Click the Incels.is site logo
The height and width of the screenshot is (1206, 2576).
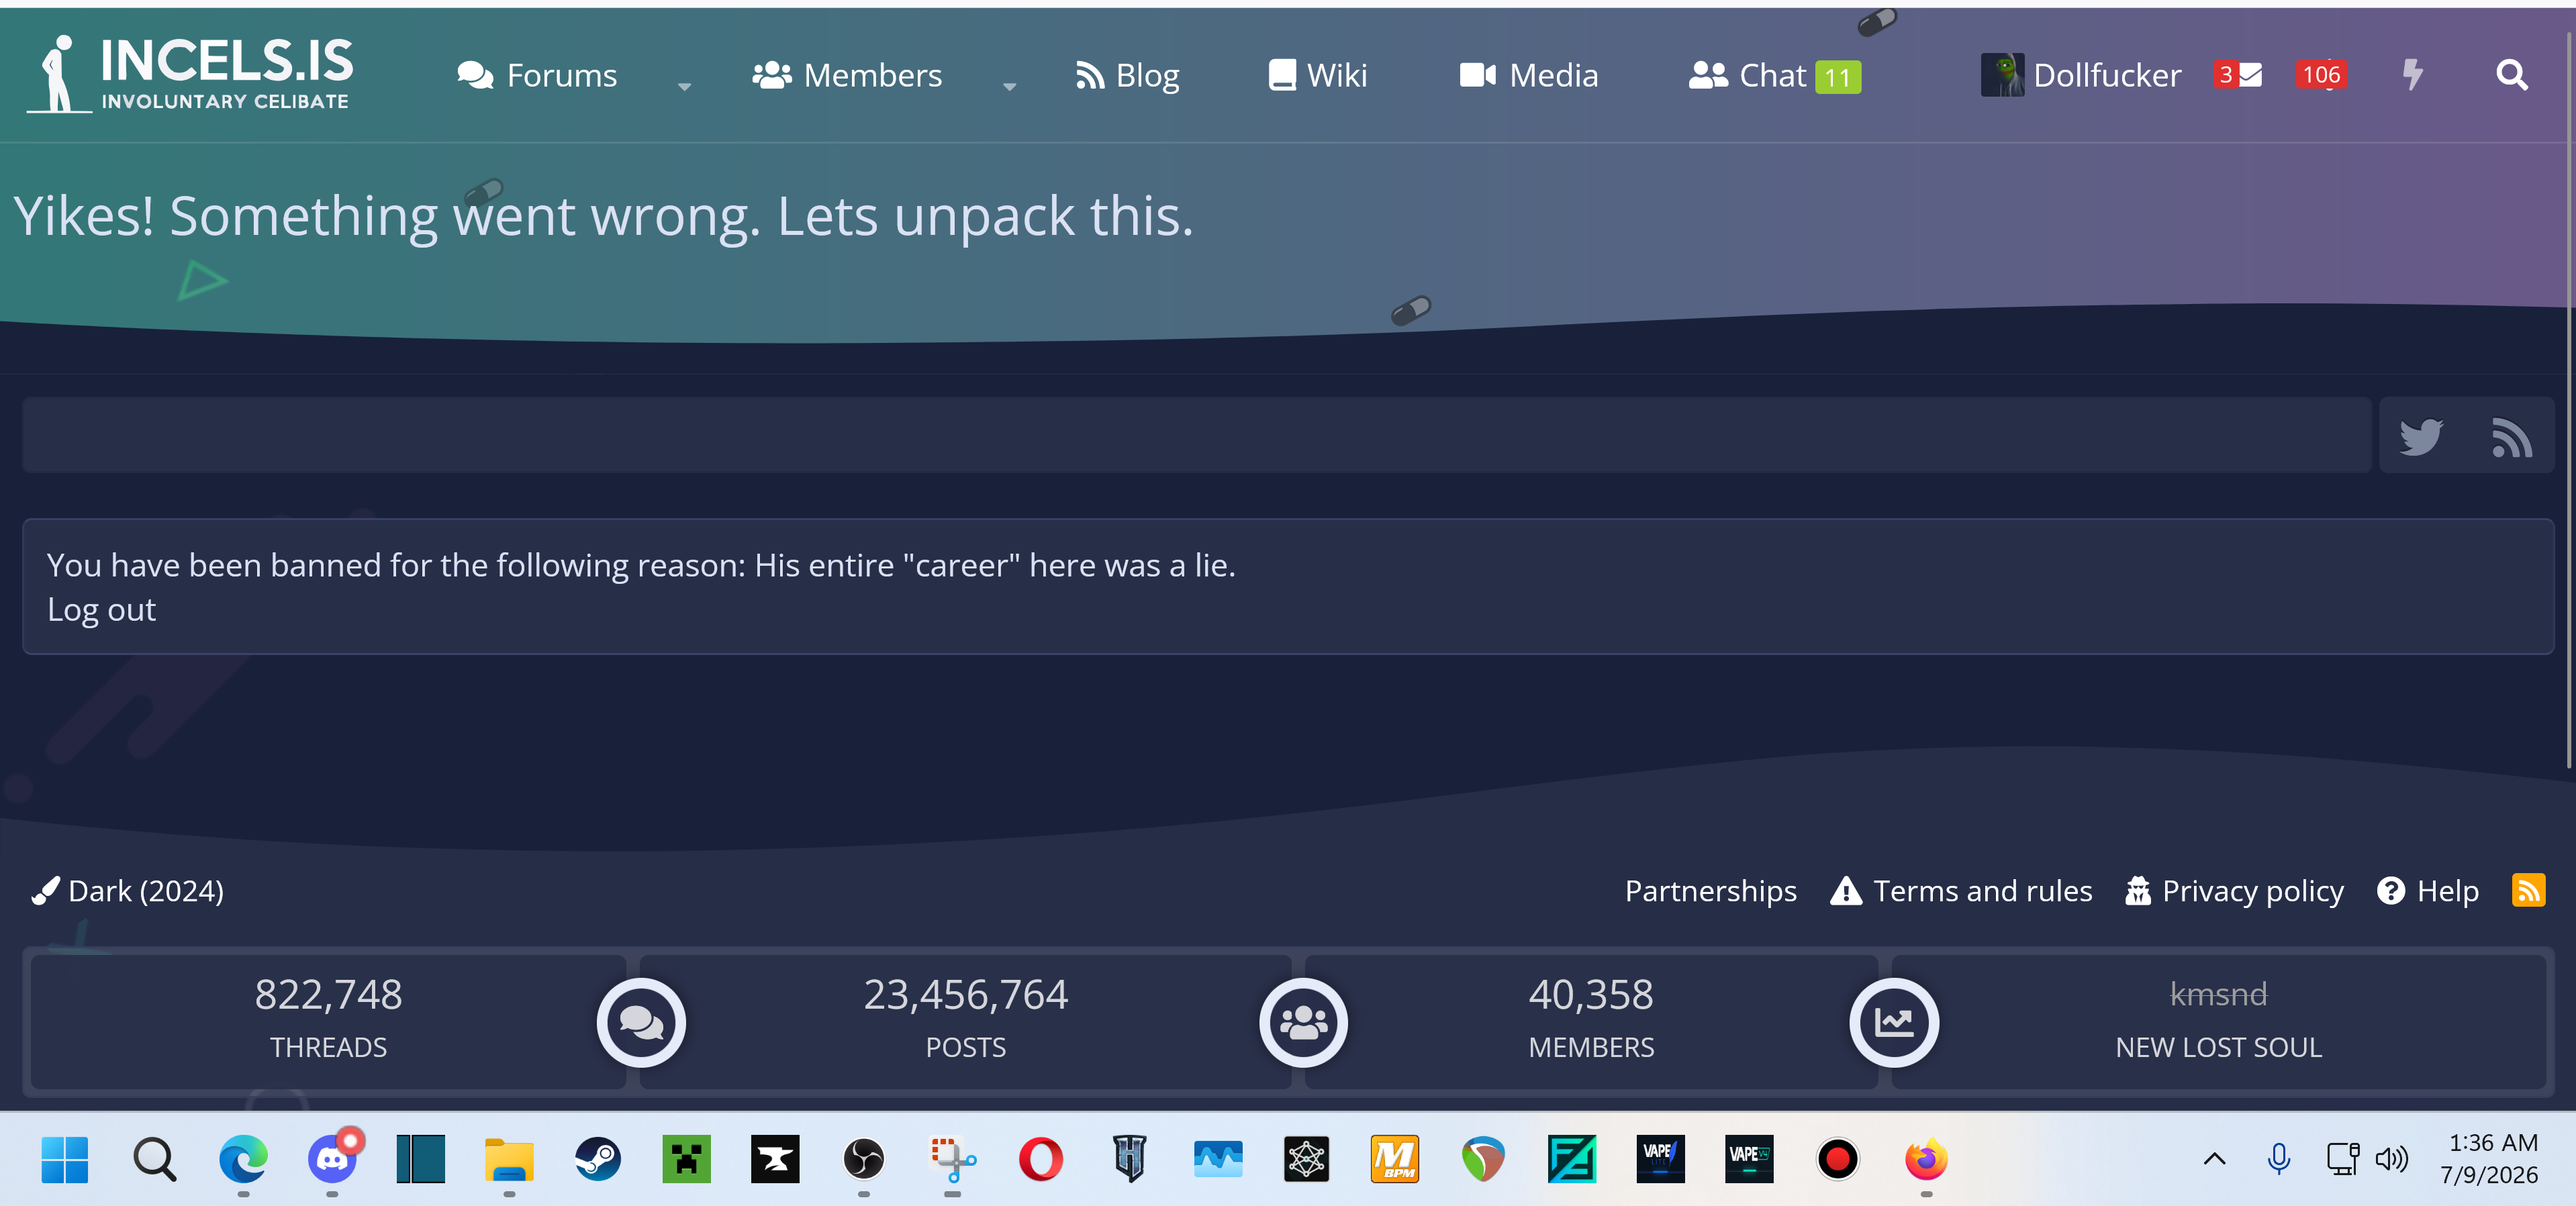(190, 74)
